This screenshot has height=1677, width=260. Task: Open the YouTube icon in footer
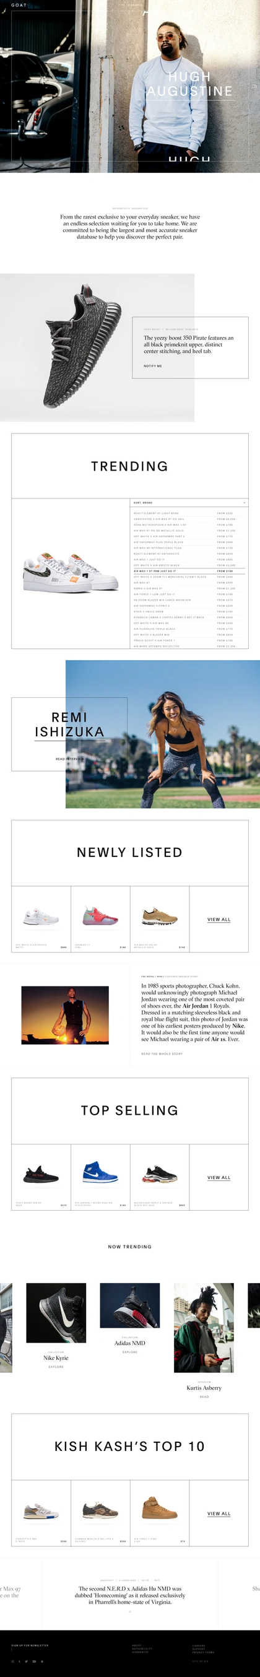click(x=34, y=1662)
